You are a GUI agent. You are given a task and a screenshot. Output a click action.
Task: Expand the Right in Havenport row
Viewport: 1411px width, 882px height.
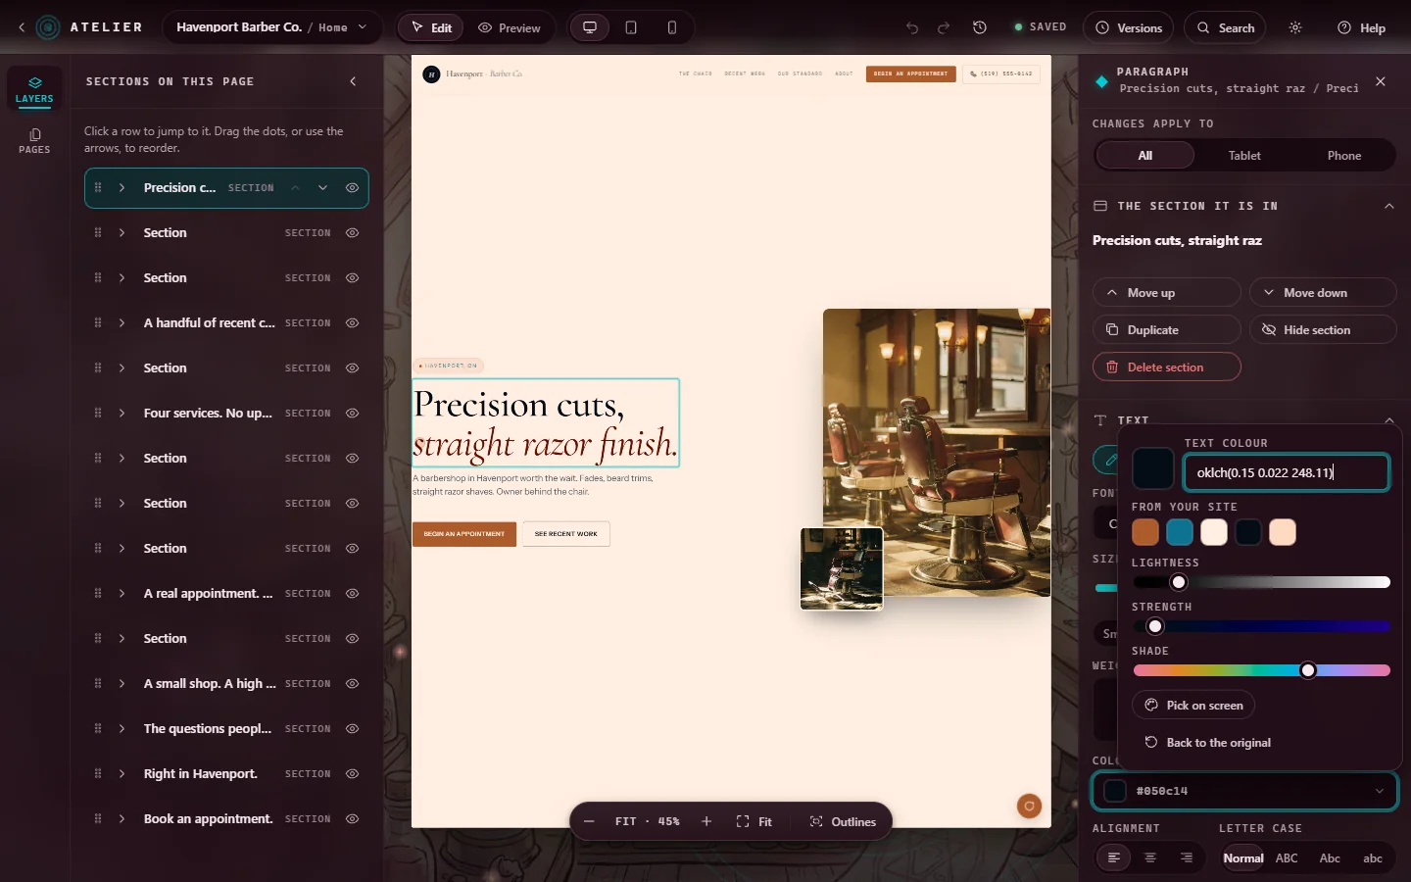[x=122, y=774]
